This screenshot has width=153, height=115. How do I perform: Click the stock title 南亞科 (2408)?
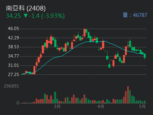pyautogui.click(x=26, y=8)
